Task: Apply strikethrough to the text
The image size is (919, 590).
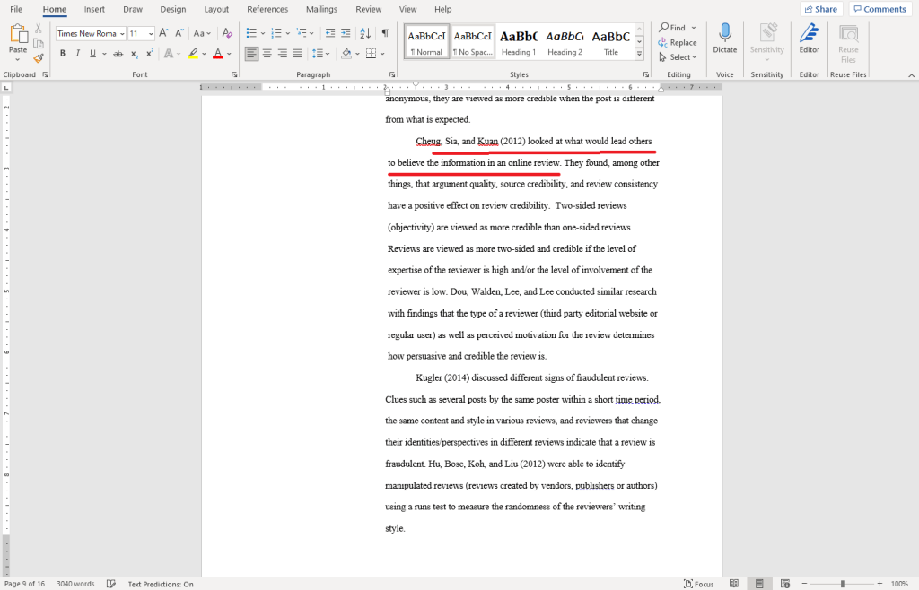Action: point(118,54)
